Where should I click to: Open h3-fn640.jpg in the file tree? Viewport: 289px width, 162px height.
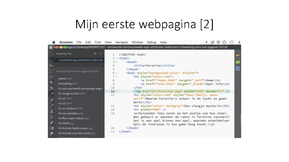[x=66, y=123]
